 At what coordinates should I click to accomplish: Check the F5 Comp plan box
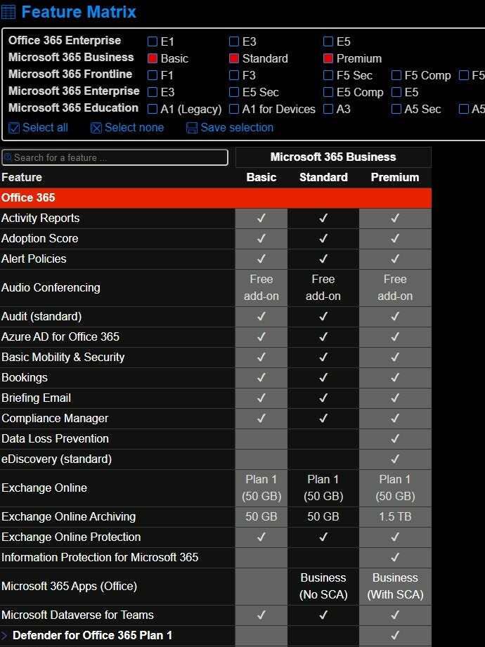point(396,75)
